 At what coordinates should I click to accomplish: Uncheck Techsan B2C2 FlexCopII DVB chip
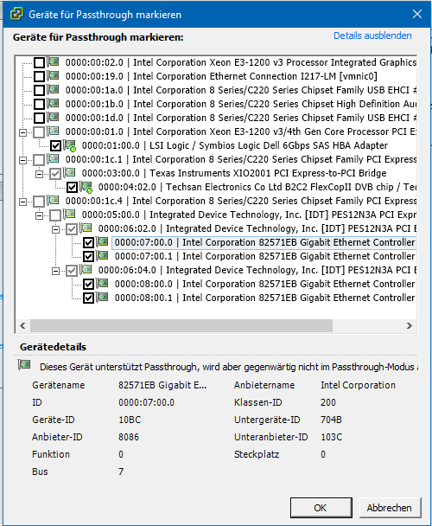point(72,187)
